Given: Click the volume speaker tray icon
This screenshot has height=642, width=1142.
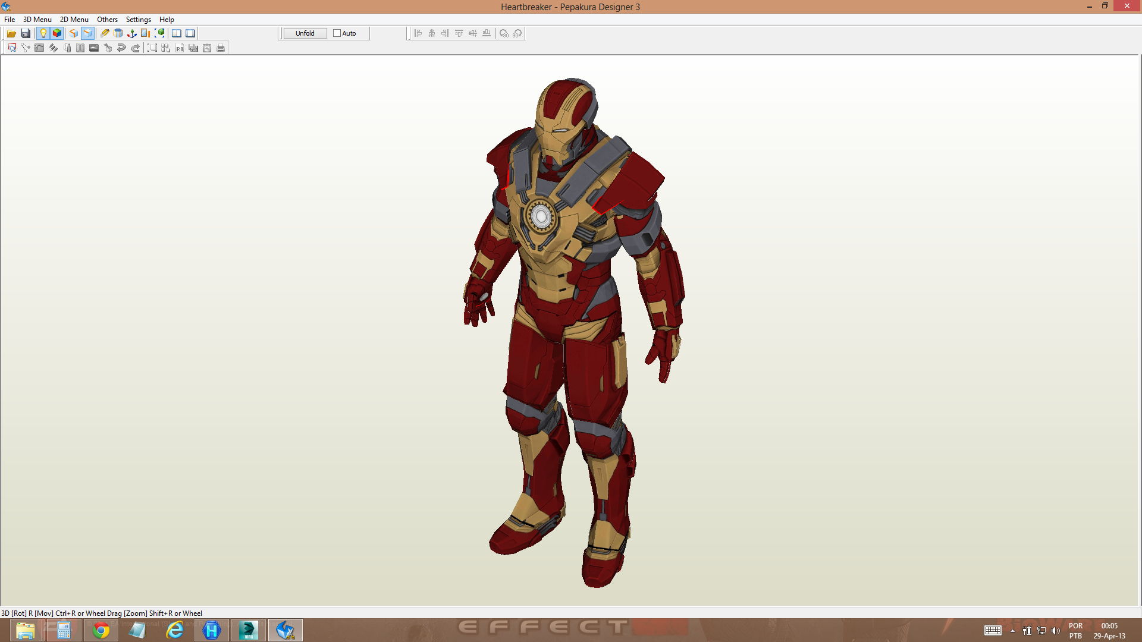Looking at the screenshot, I should pos(1056,631).
